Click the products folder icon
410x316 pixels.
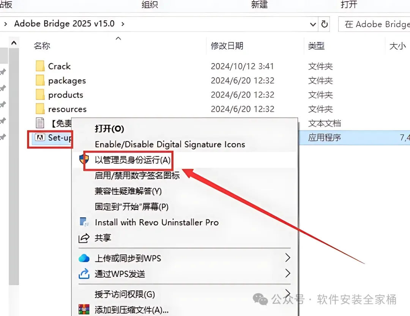(x=40, y=95)
